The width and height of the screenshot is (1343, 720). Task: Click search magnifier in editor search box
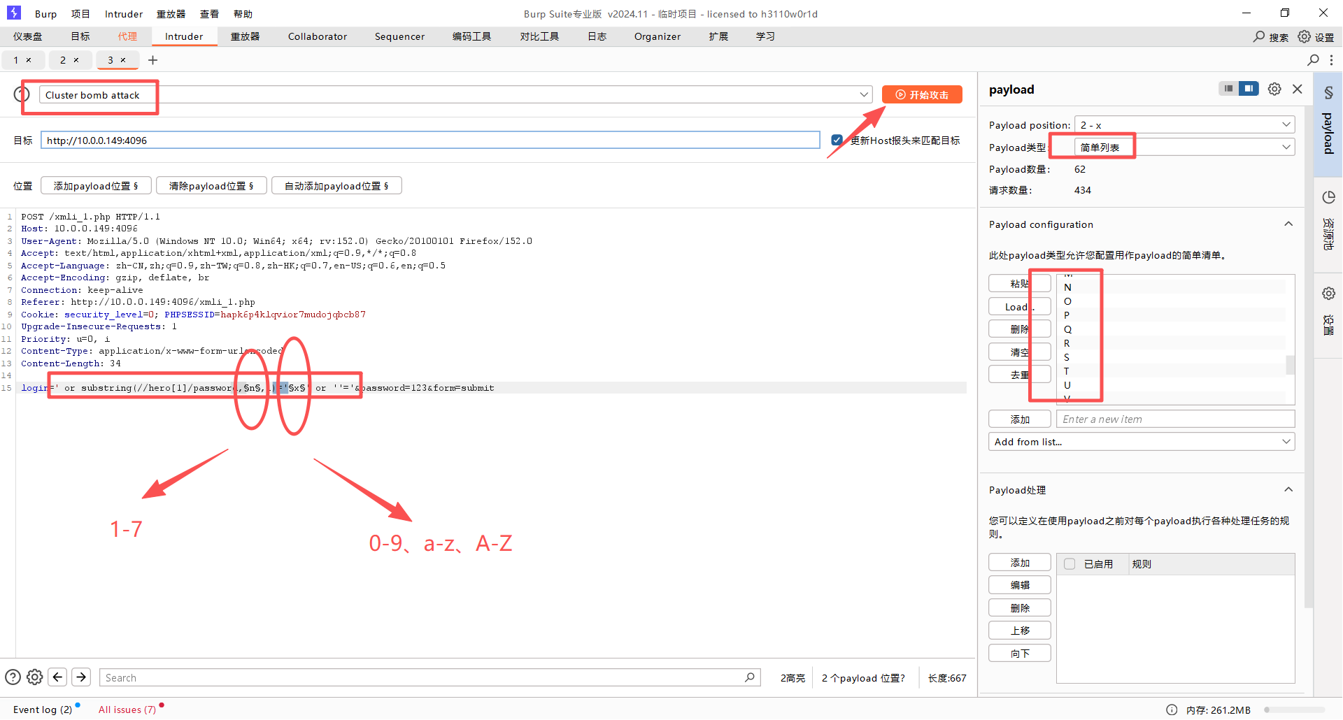click(x=749, y=677)
